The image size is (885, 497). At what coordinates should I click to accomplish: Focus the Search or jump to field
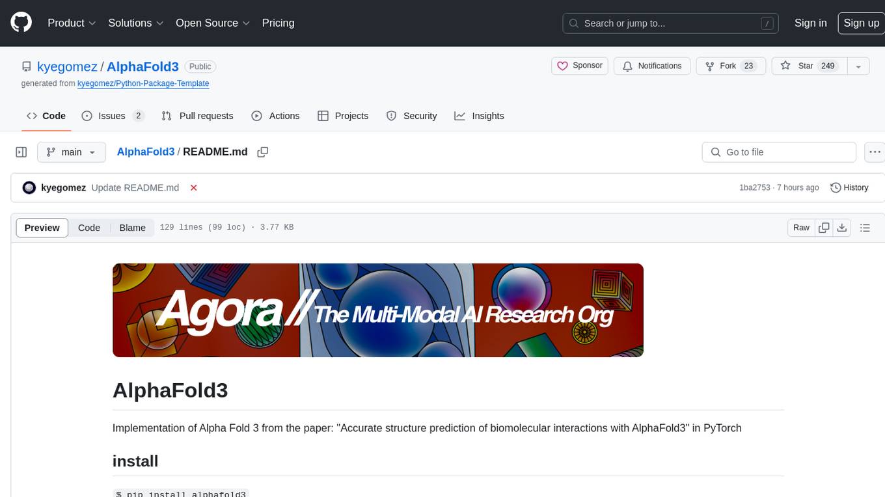click(x=671, y=23)
